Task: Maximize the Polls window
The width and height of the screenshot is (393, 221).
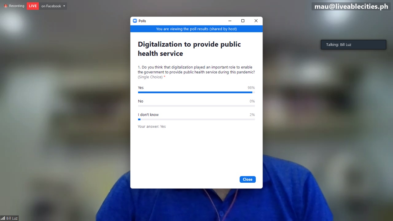Action: click(243, 21)
